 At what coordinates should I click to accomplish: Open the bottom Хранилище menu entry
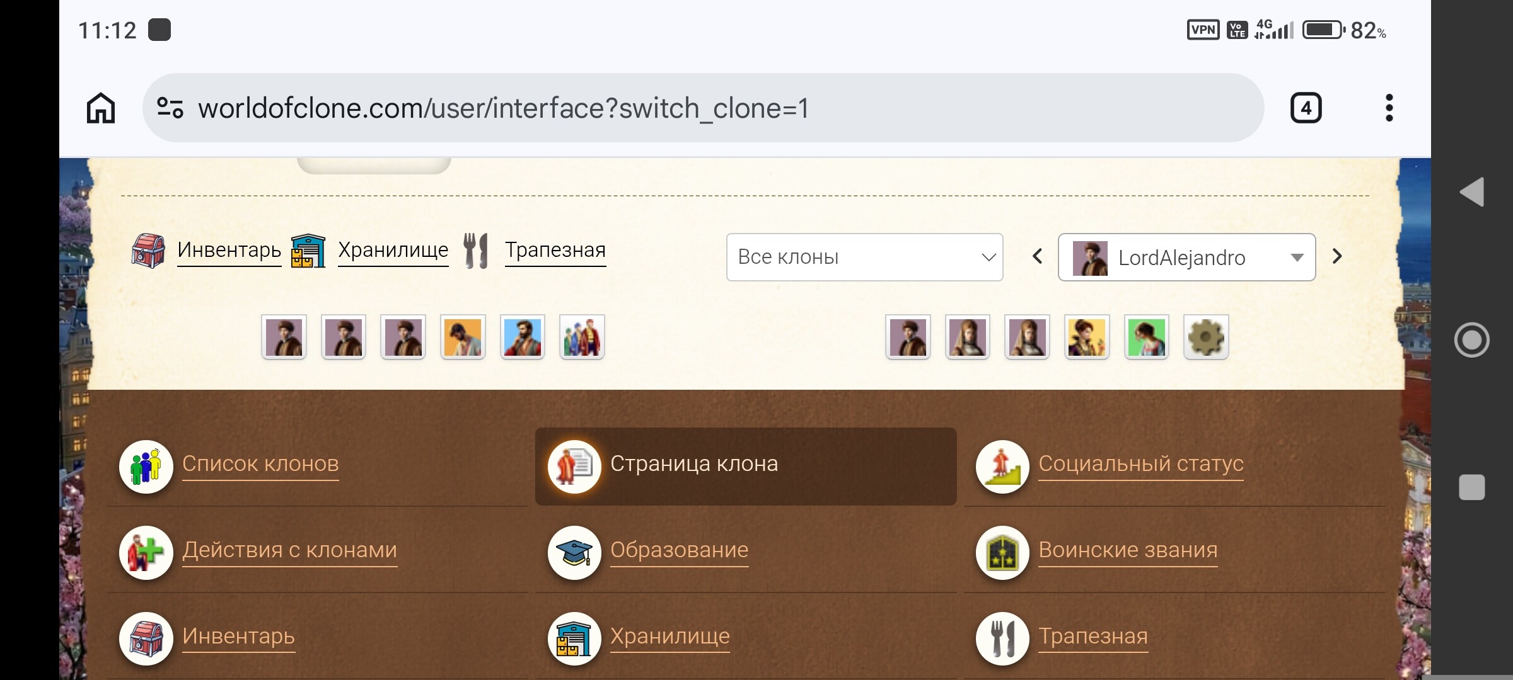(x=670, y=636)
